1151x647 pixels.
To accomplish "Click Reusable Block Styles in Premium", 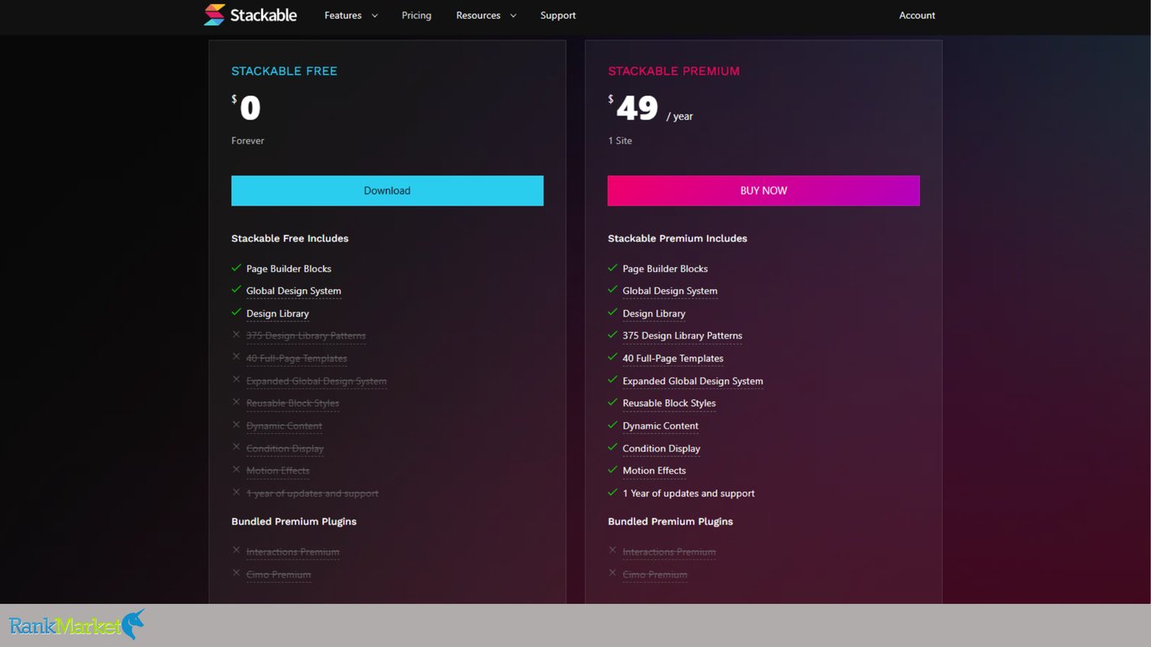I will [669, 403].
